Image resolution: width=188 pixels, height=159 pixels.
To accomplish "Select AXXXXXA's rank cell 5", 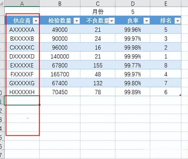I will pyautogui.click(x=166, y=29).
